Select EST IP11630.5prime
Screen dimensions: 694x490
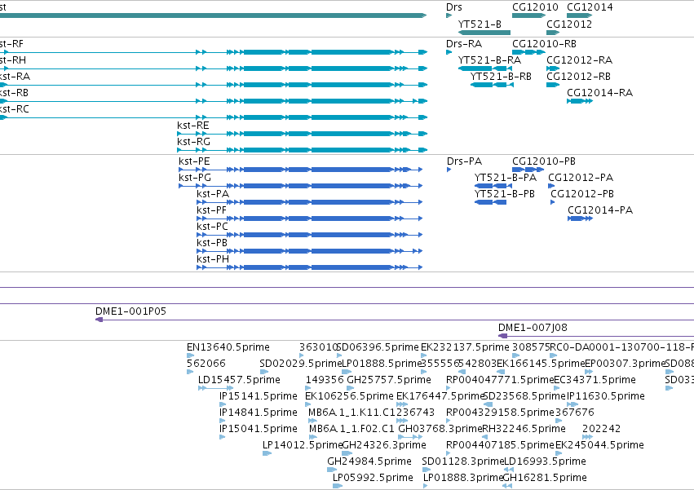(572, 404)
